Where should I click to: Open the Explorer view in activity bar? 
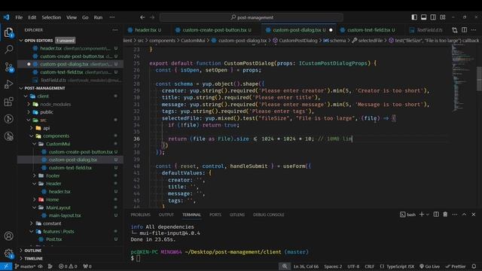(8, 32)
